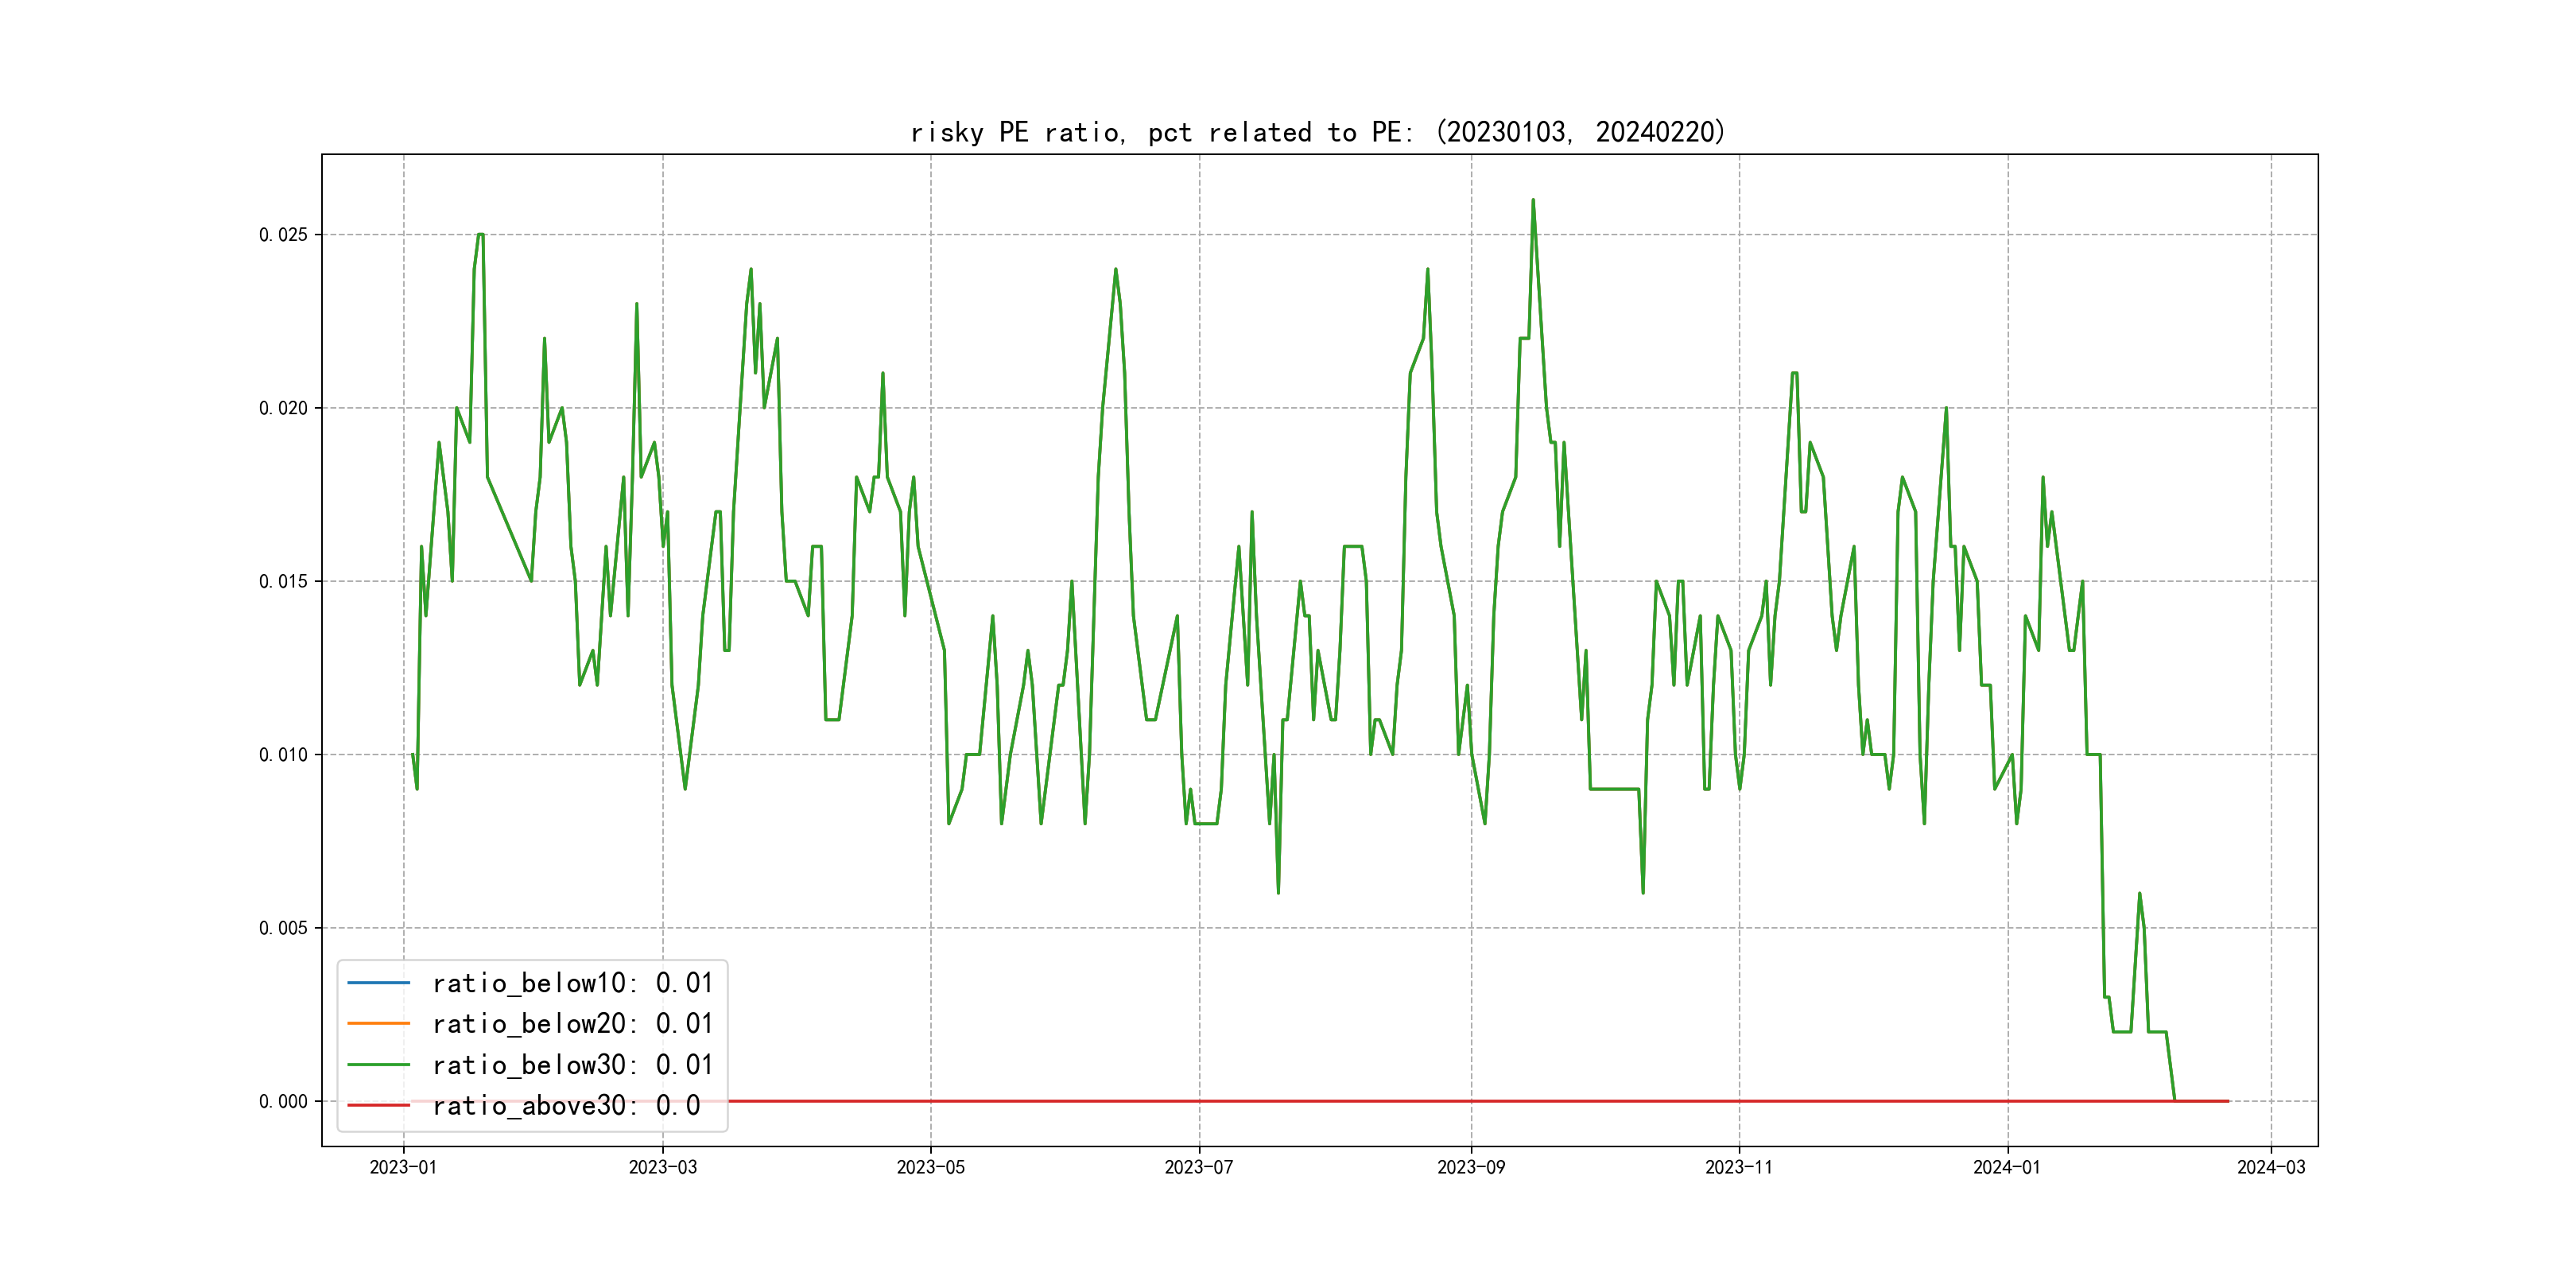Click the highest green peak near 2023-09
Screen dimensions: 2576x1288
click(x=1533, y=201)
